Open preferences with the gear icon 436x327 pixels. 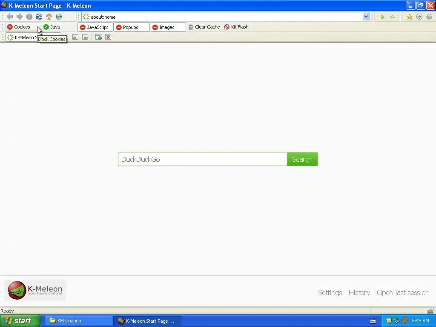pos(429,17)
